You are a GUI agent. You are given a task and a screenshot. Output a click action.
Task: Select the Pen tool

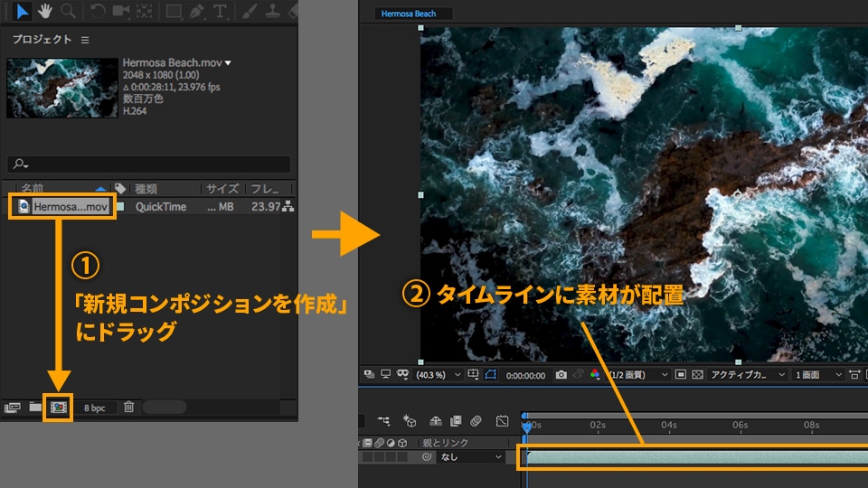[196, 12]
